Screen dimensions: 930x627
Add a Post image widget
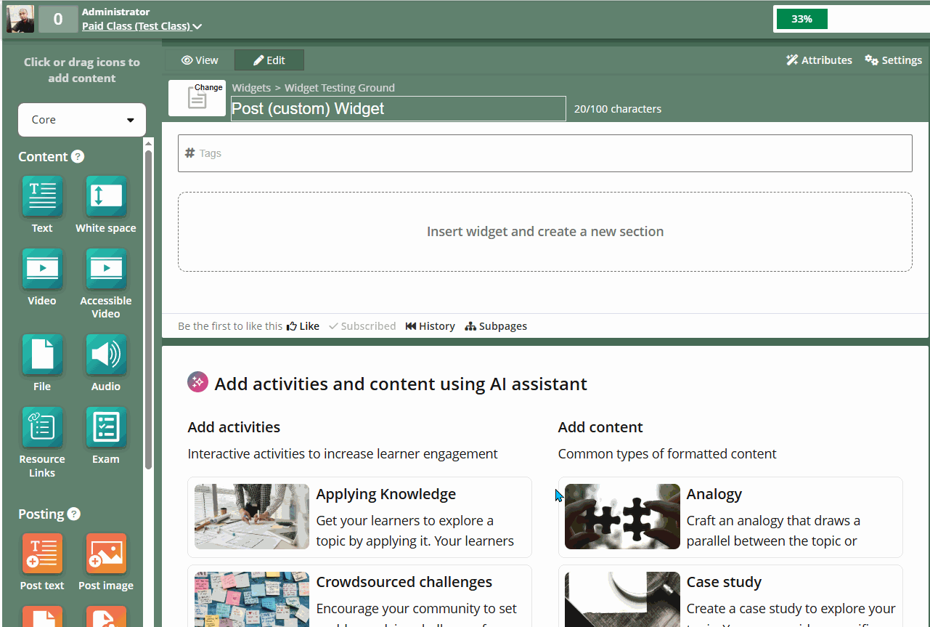[x=106, y=554]
